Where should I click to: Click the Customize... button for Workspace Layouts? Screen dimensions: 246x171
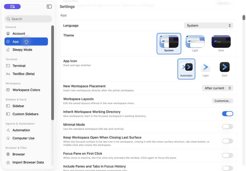(222, 101)
